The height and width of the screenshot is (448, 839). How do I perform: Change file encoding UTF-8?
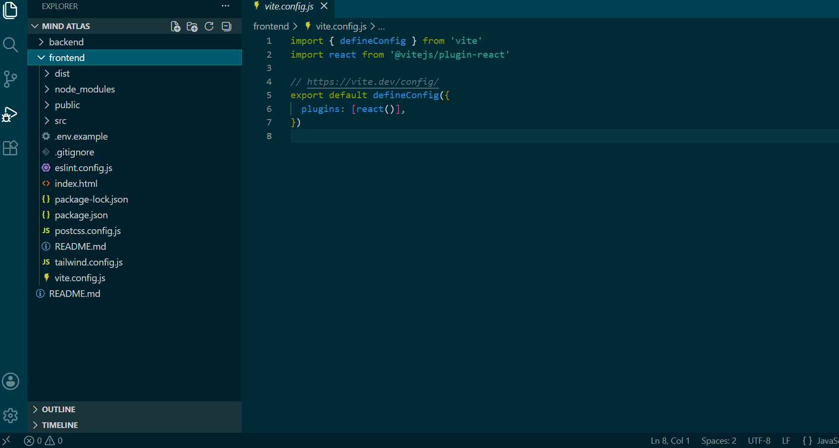[x=759, y=441]
